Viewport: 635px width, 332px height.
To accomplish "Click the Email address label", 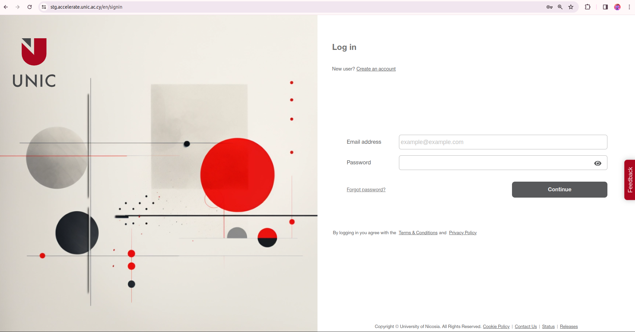I will coord(364,142).
